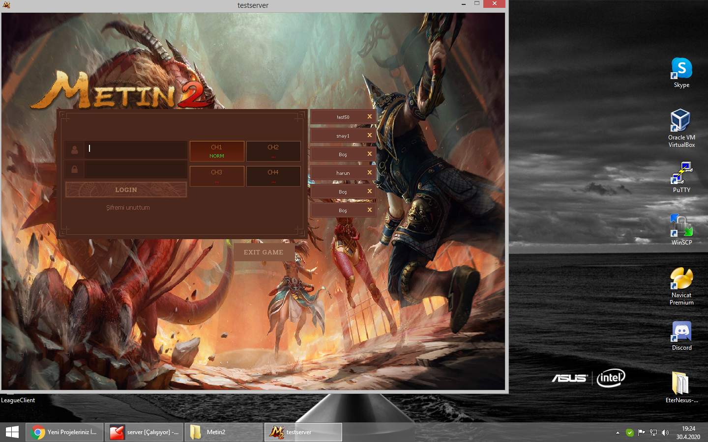Click the username input field

(x=136, y=150)
